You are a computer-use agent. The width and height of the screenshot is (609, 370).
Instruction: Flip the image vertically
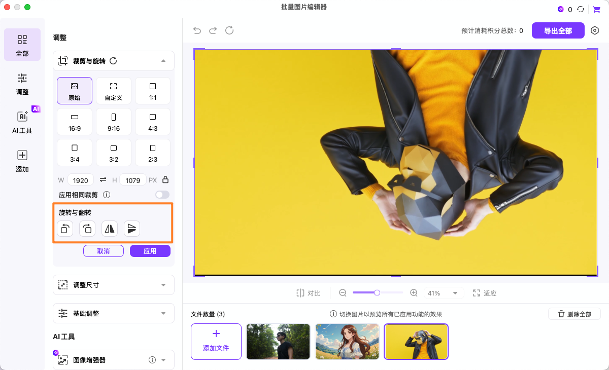131,229
